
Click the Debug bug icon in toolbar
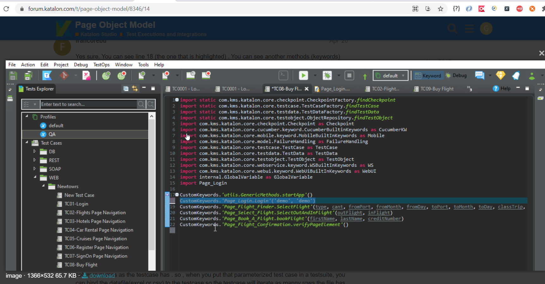point(327,75)
